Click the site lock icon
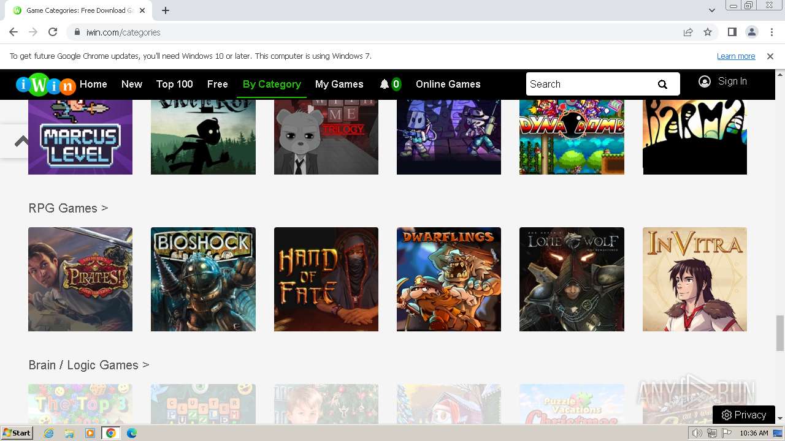The image size is (785, 441). 77,32
